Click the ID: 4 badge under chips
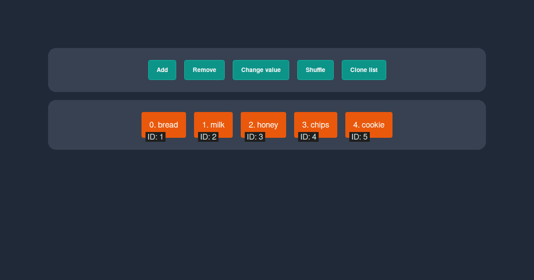 click(307, 137)
